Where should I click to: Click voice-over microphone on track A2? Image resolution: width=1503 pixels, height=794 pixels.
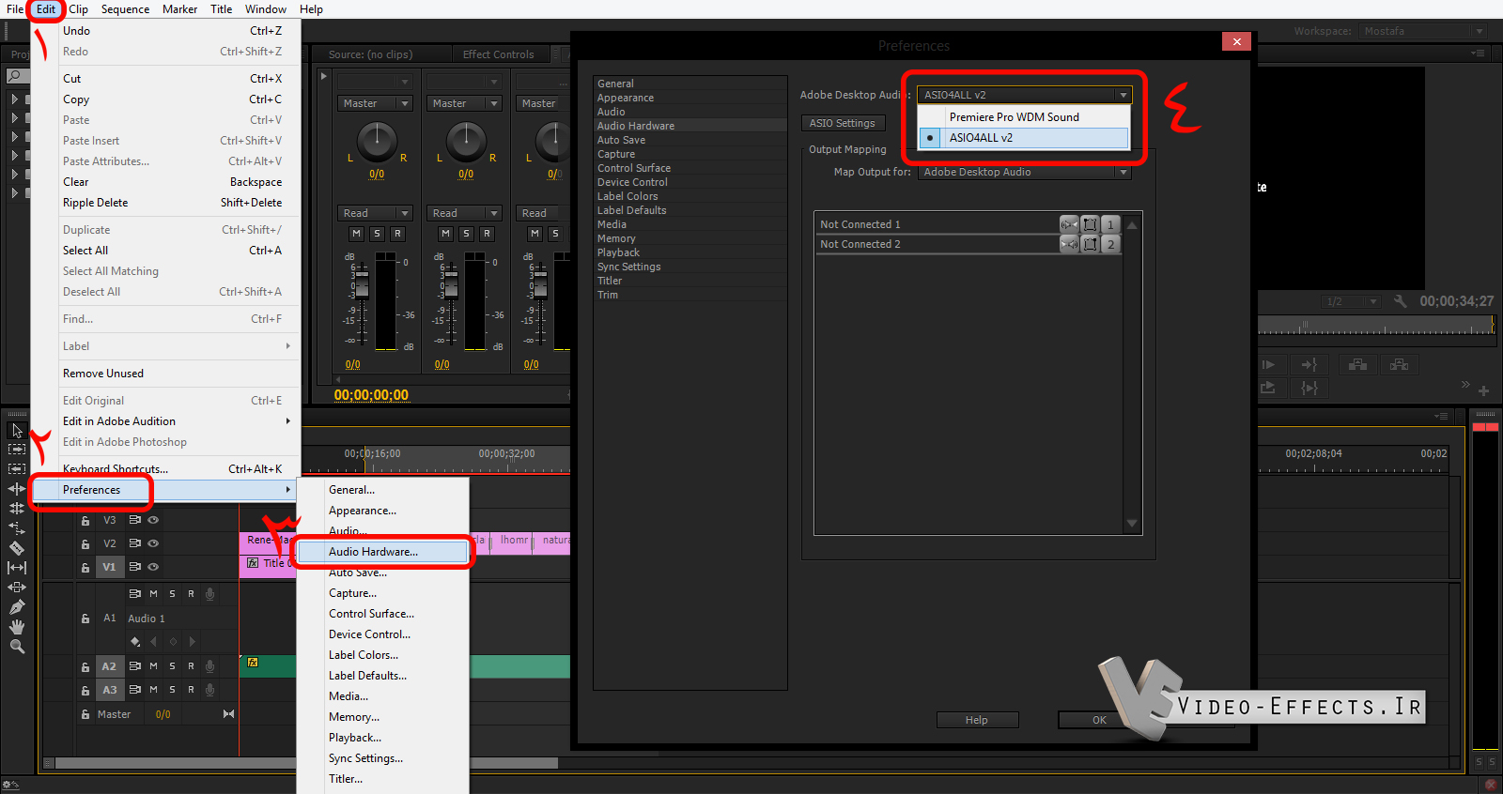209,666
